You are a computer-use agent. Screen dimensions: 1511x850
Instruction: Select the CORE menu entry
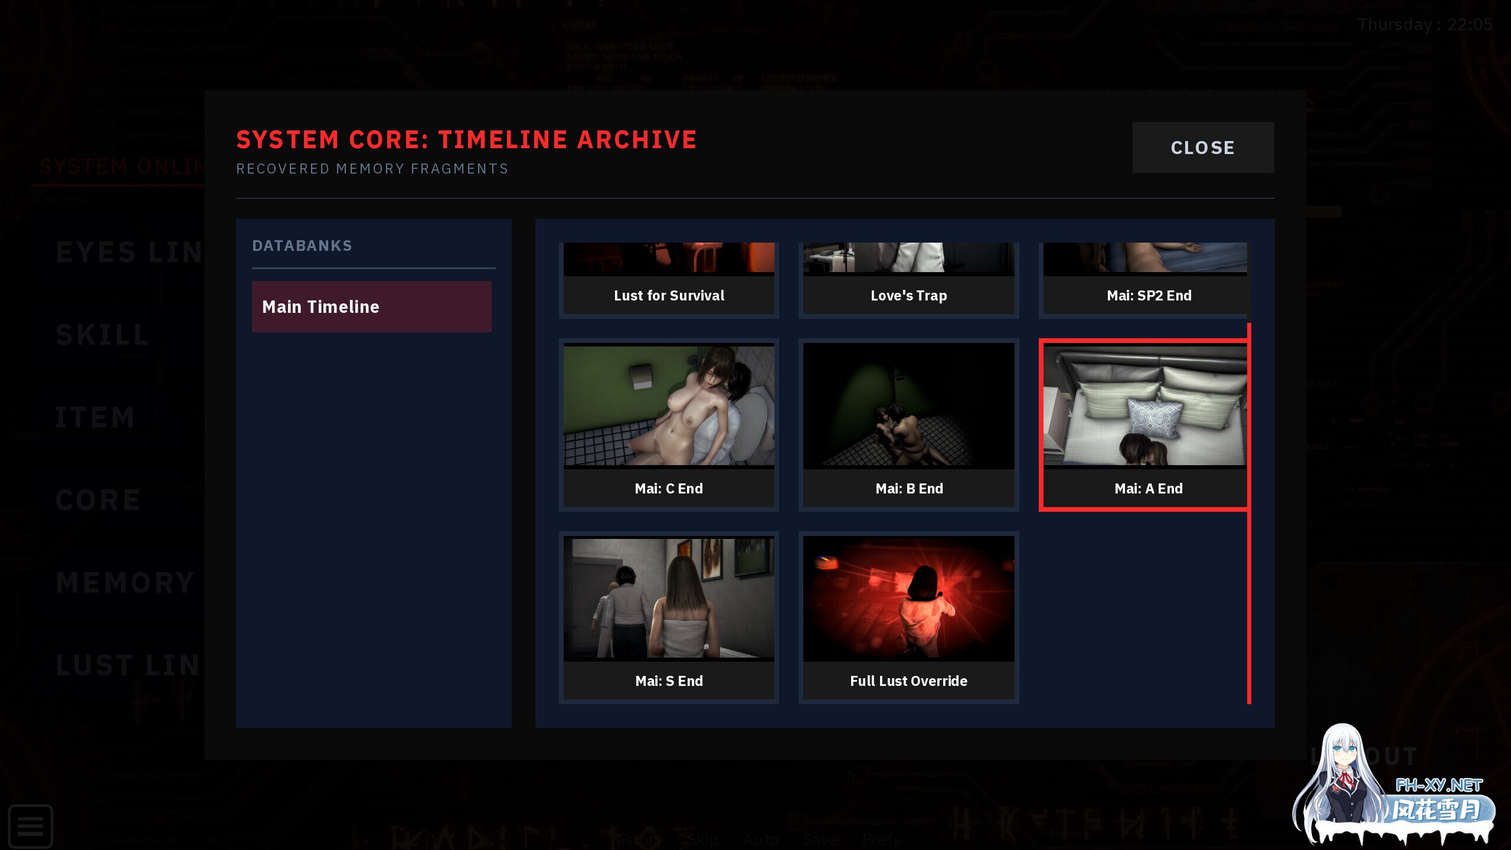(98, 500)
